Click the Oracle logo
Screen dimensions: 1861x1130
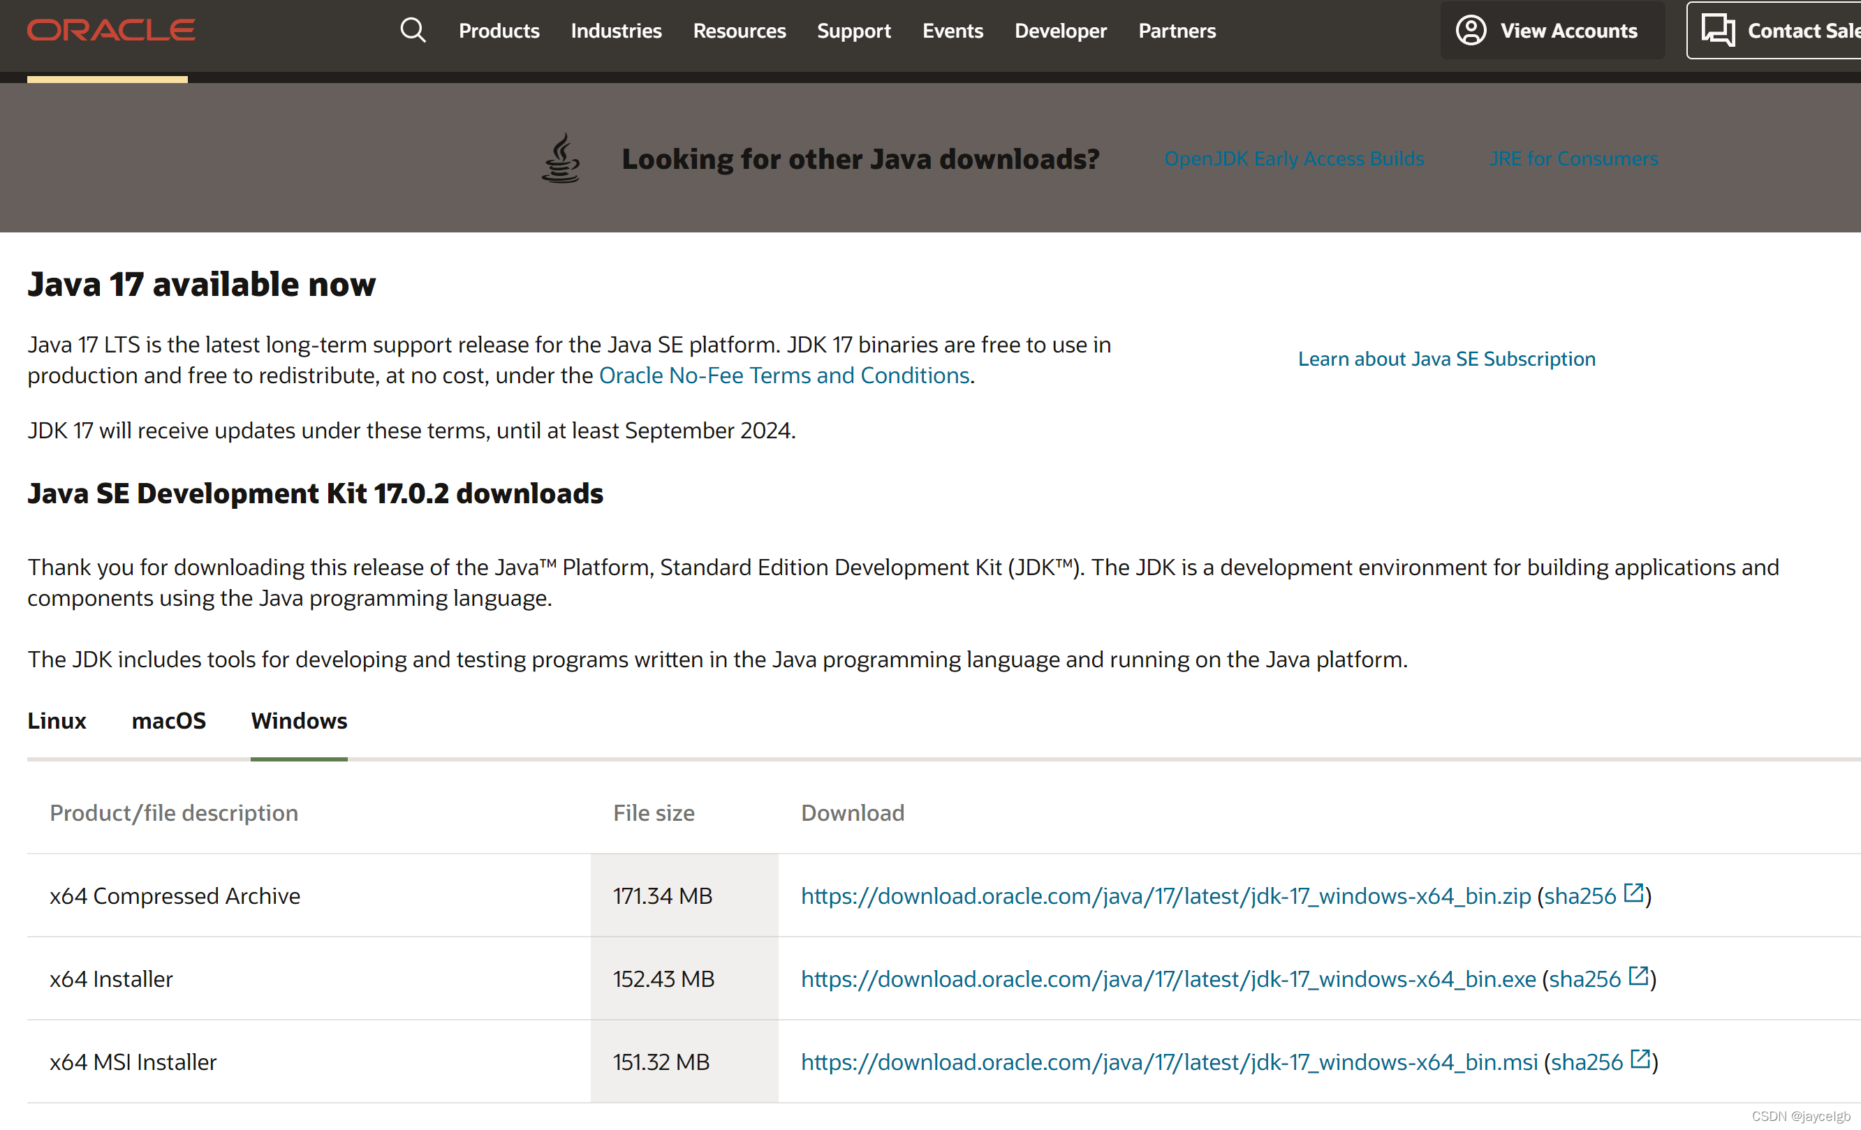pyautogui.click(x=111, y=30)
